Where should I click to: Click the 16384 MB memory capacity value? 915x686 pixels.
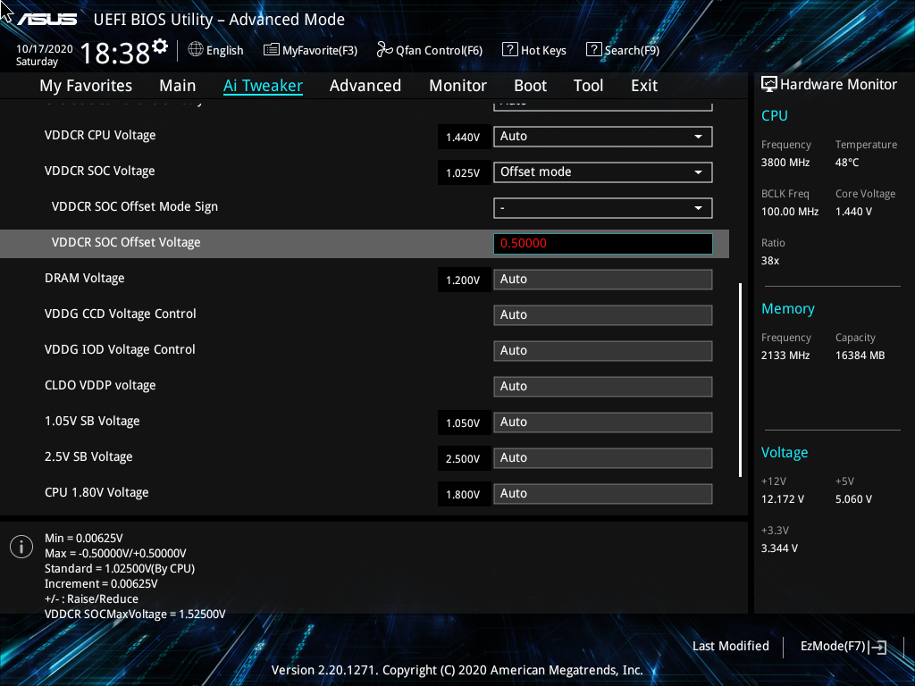click(x=860, y=356)
